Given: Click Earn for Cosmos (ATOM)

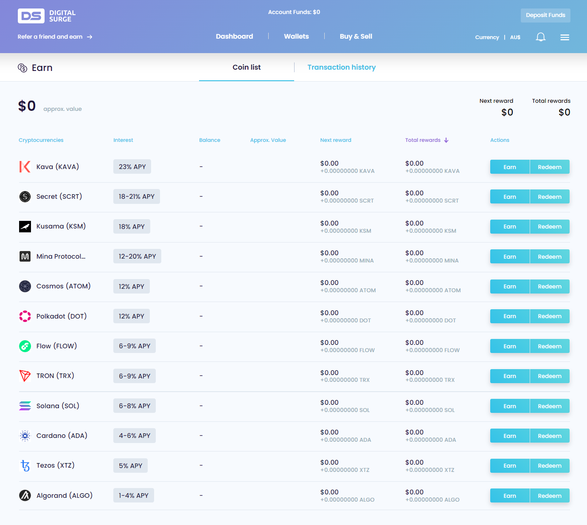Looking at the screenshot, I should click(510, 286).
